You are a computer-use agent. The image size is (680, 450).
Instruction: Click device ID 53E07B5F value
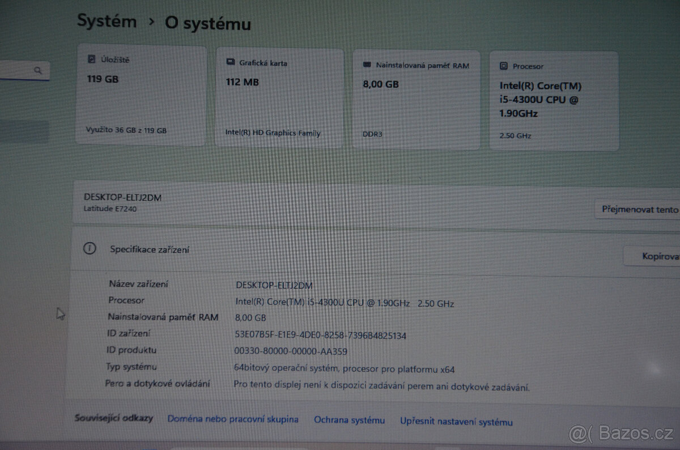[x=321, y=336]
